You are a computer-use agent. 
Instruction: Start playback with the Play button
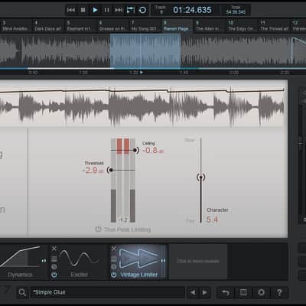95,10
